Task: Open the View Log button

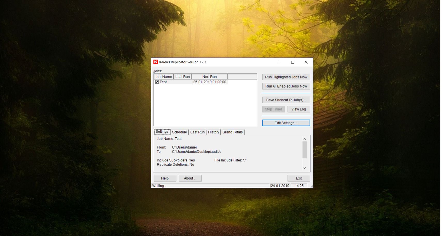Action: (x=299, y=109)
